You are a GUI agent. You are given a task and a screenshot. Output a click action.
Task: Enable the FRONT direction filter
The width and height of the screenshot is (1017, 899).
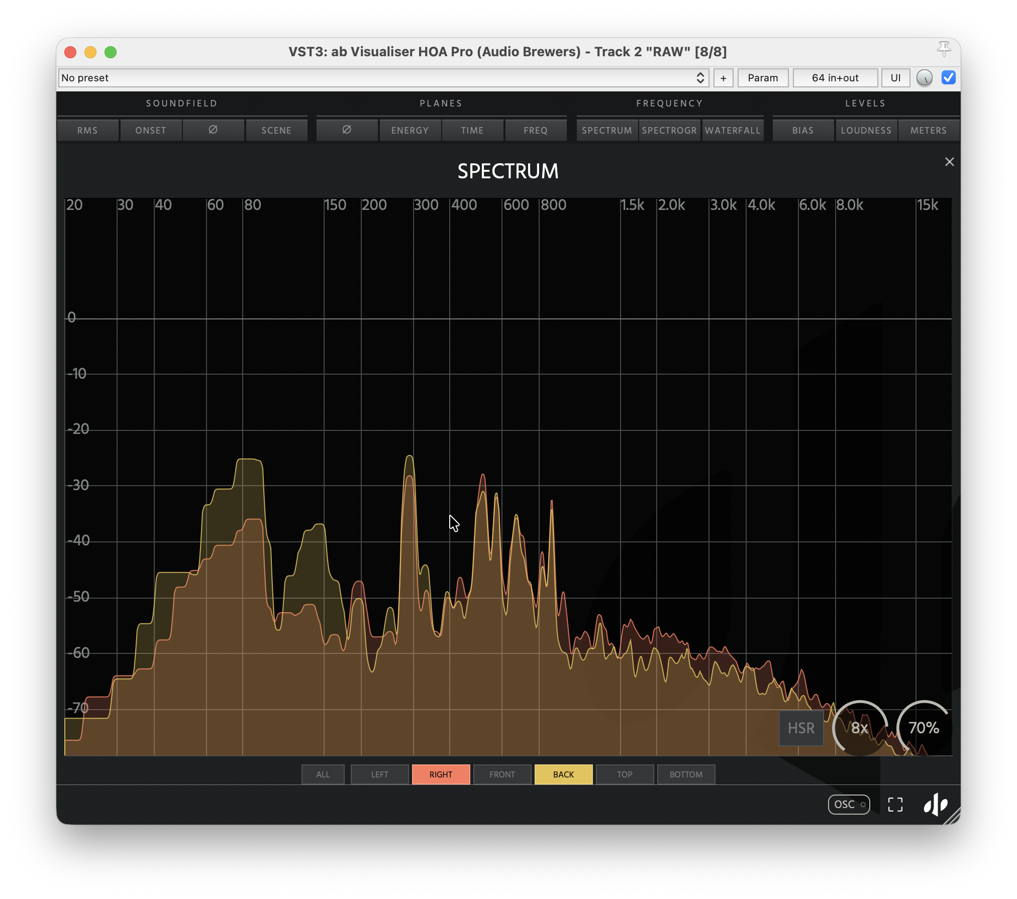click(502, 774)
